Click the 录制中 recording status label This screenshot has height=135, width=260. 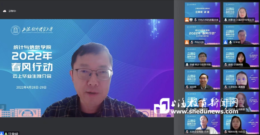click(12, 11)
